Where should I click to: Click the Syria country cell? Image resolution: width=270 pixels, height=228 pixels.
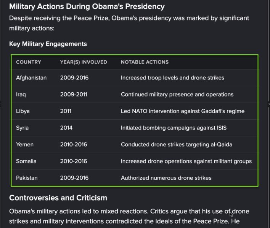coord(22,128)
